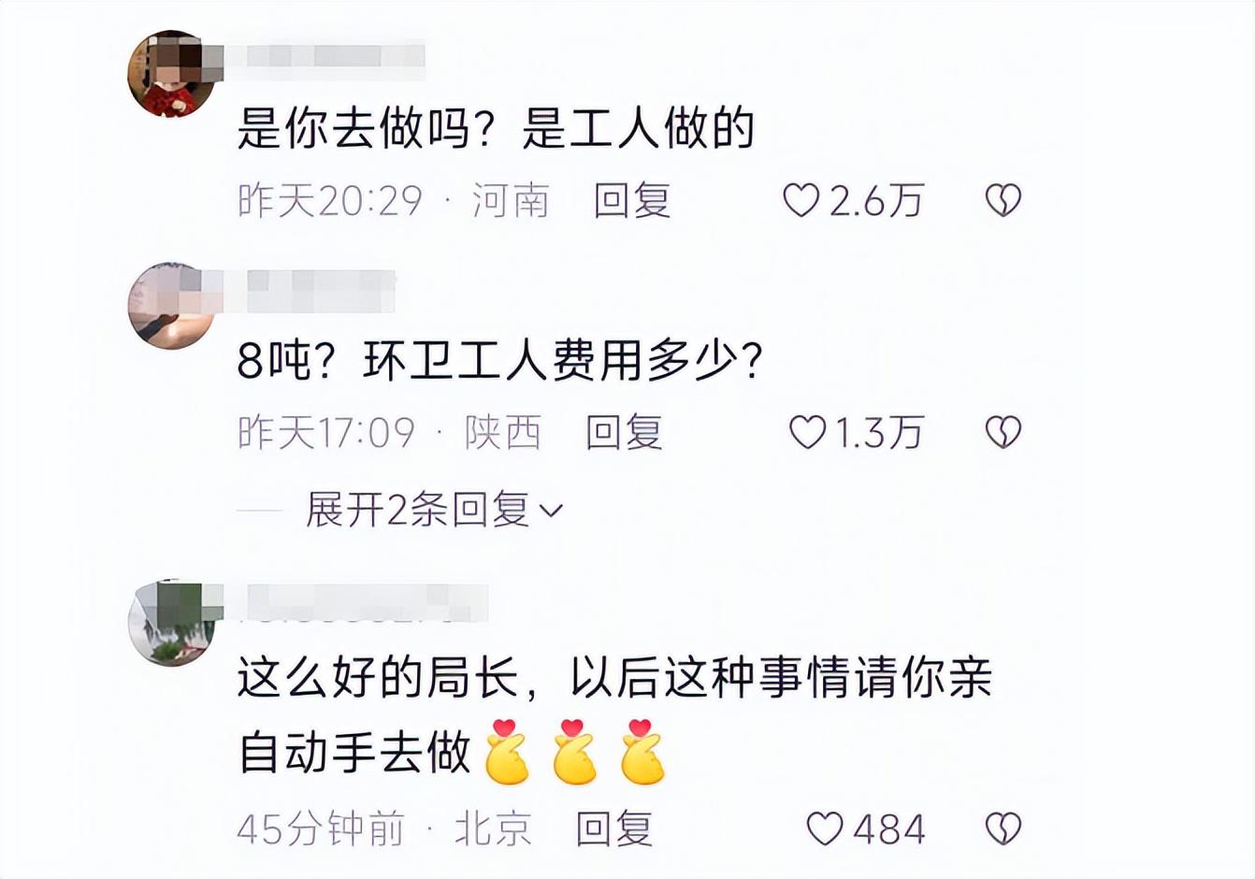Image resolution: width=1255 pixels, height=879 pixels.
Task: Reply to the 北京 comment
Action: (613, 829)
